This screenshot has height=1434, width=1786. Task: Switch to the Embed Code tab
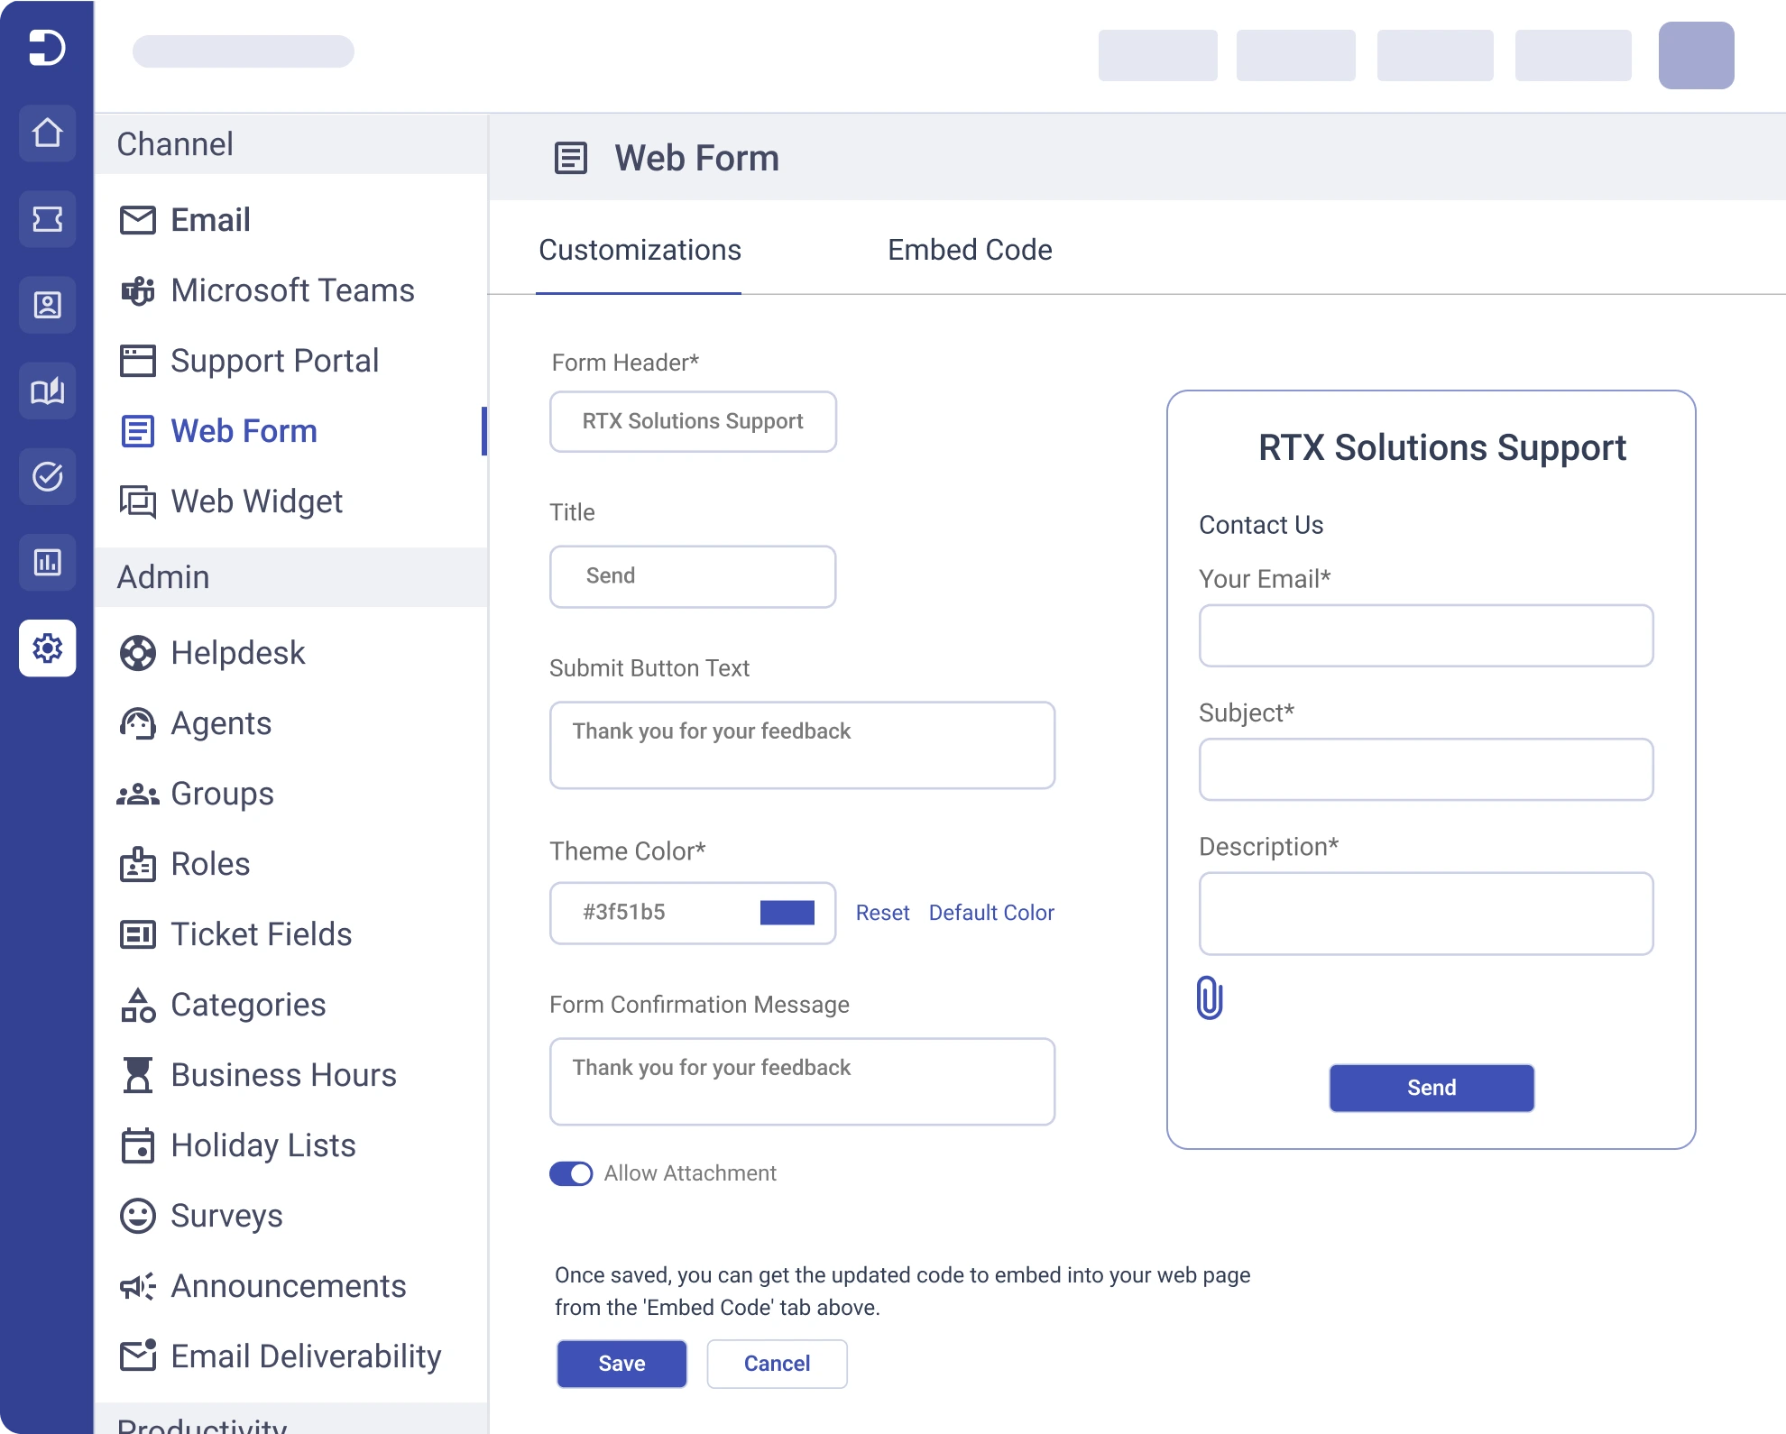tap(970, 250)
